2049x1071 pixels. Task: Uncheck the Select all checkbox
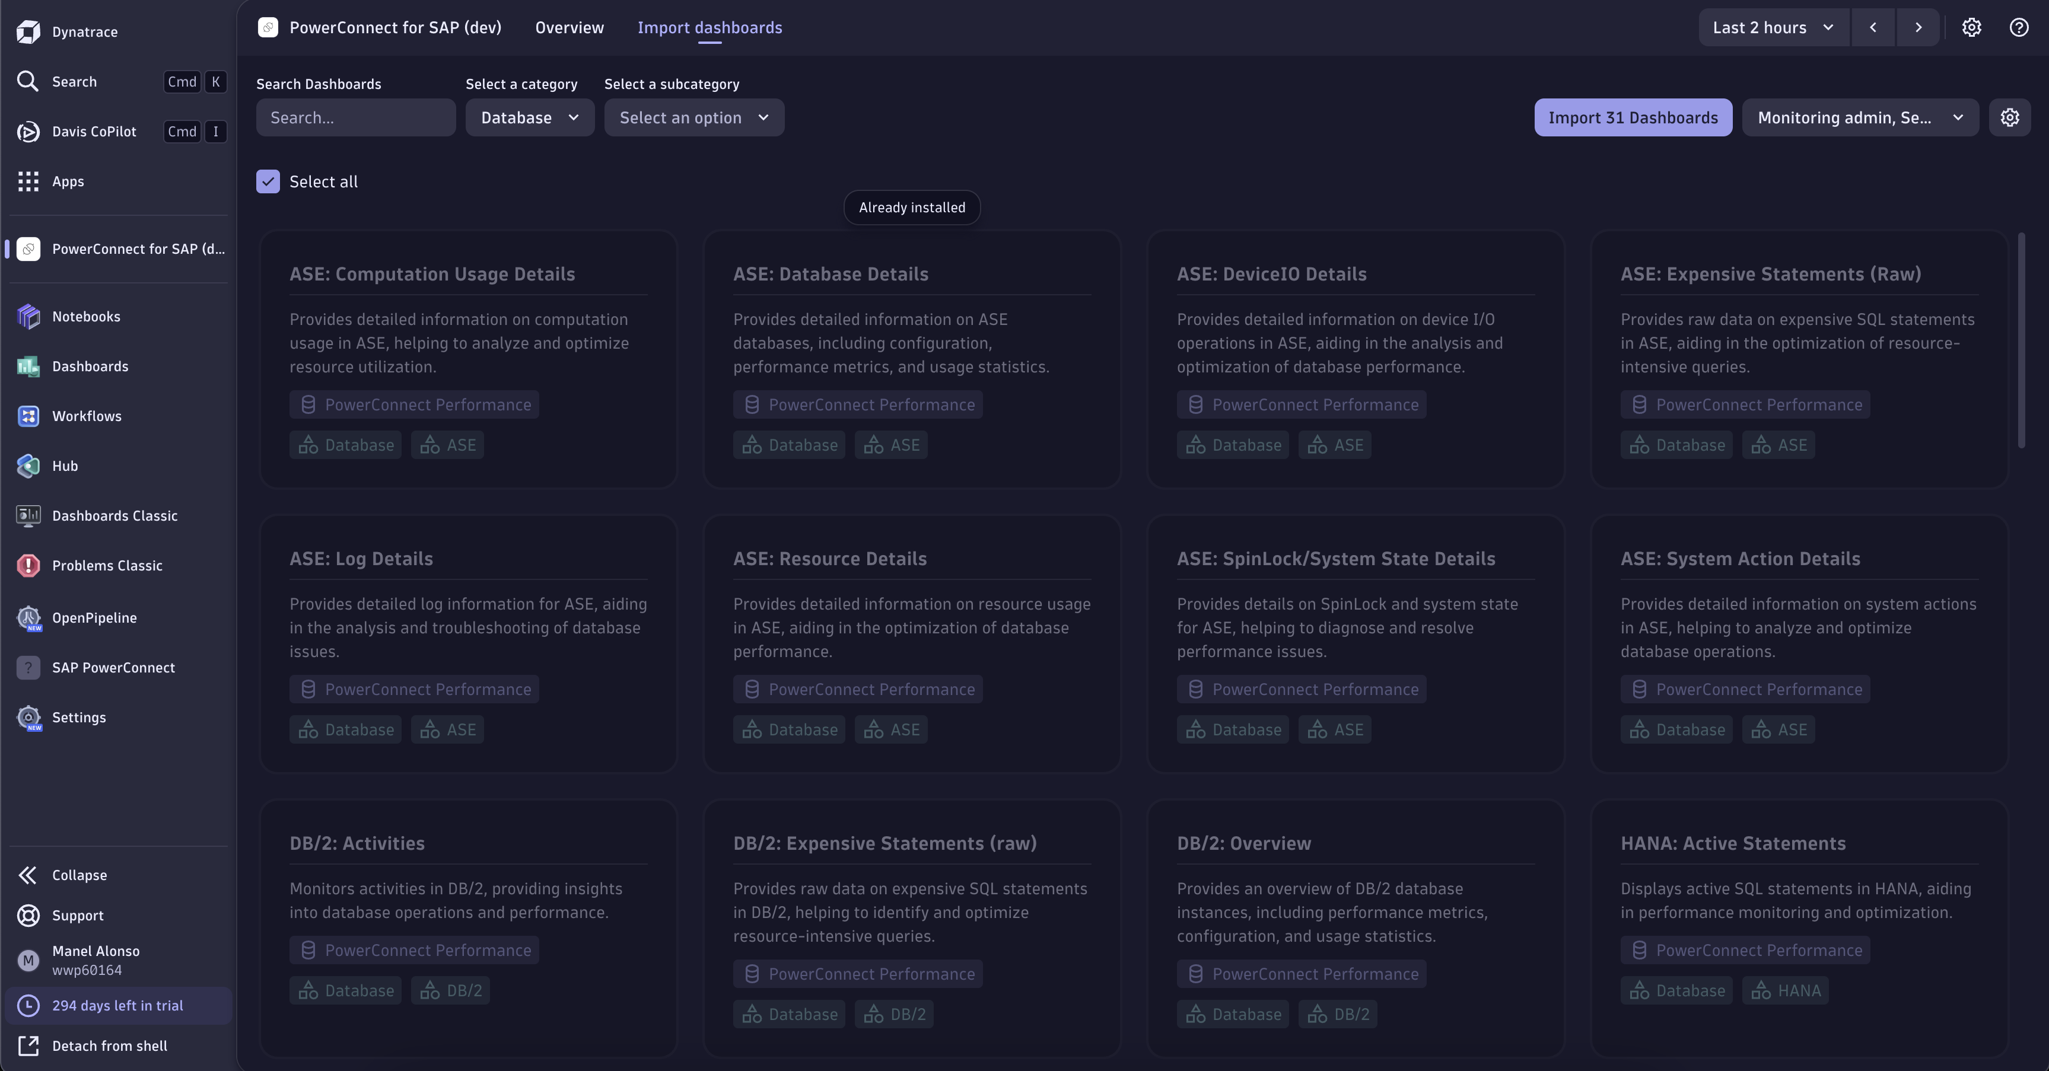[268, 181]
